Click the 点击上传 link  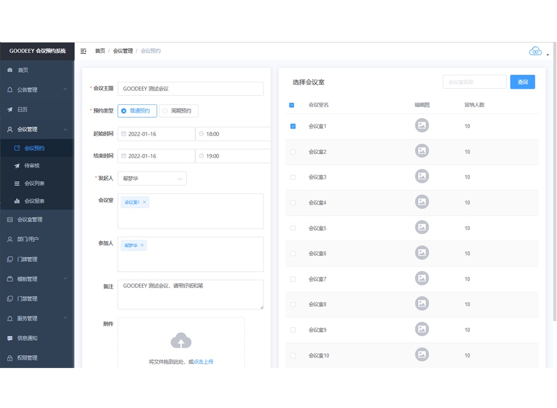coord(204,362)
